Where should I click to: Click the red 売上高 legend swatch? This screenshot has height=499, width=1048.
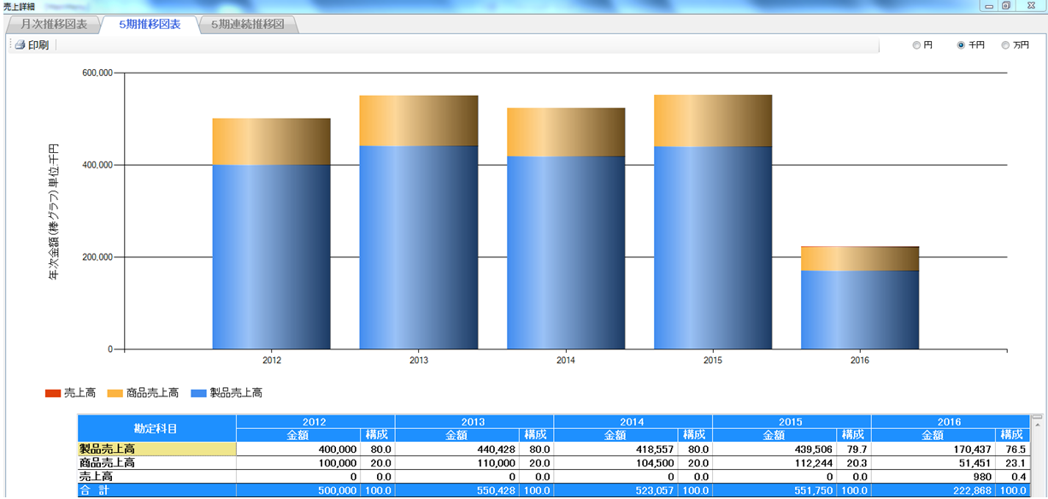[52, 394]
